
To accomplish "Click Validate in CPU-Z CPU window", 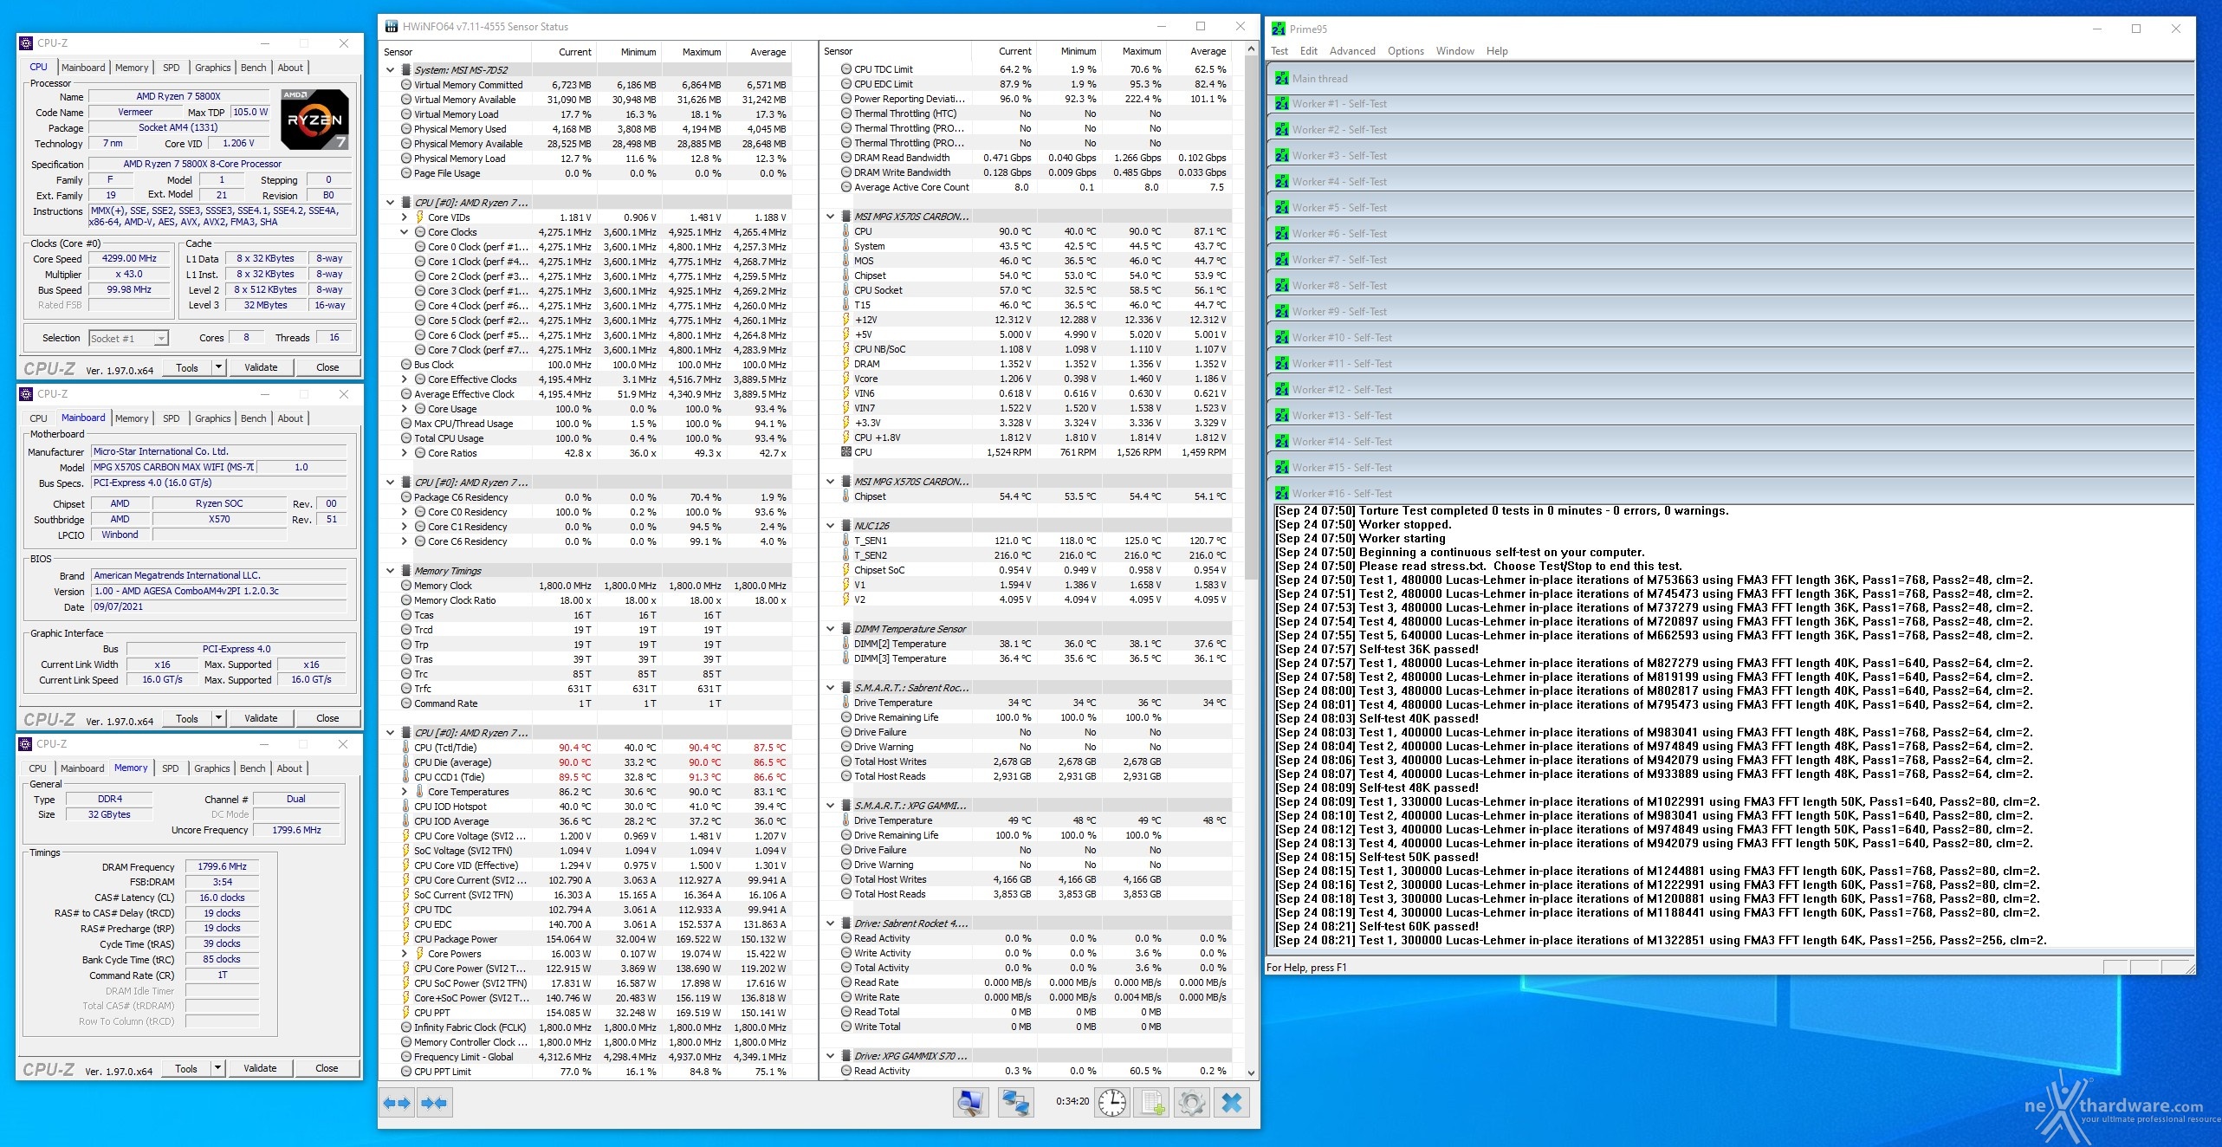I will click(261, 367).
